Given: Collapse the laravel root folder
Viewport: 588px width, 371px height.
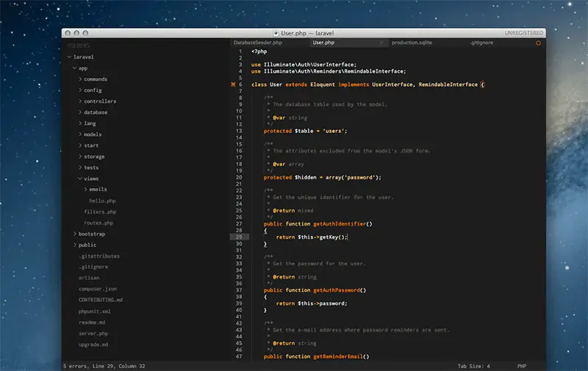Looking at the screenshot, I should (x=69, y=57).
